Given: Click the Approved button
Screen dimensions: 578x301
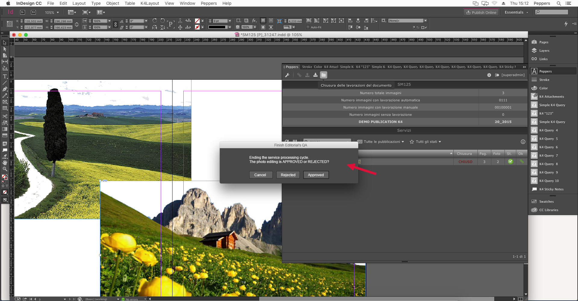Looking at the screenshot, I should click(x=316, y=175).
